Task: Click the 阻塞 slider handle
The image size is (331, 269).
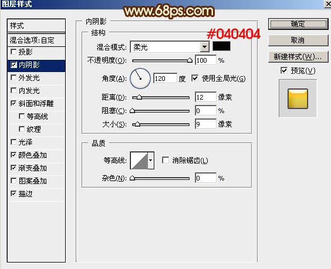Action: (133, 110)
